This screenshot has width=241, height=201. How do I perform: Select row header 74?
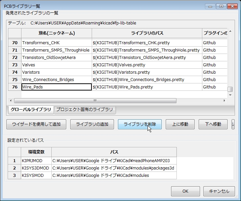click(15, 72)
